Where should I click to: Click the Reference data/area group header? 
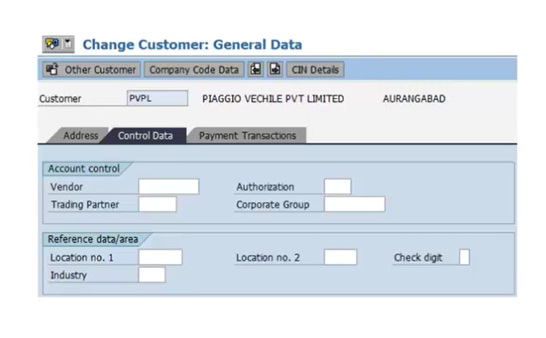click(x=93, y=239)
